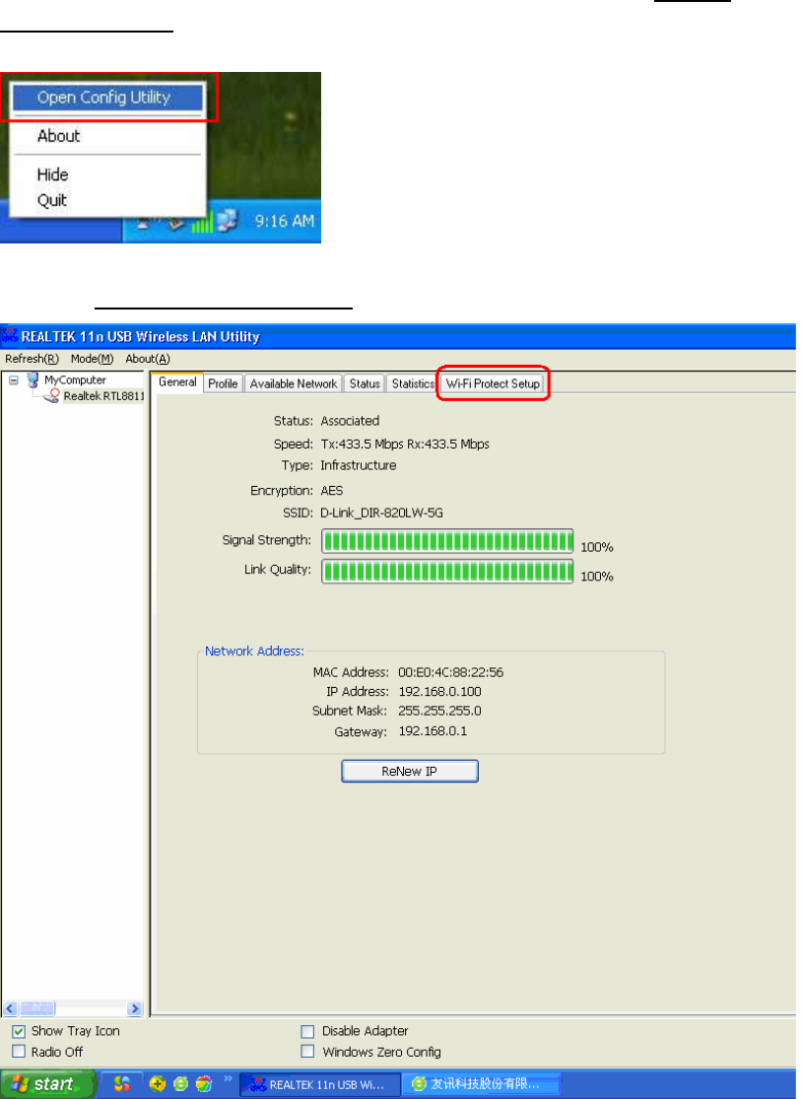
Task: Click the ReNew IP button
Action: pos(410,771)
